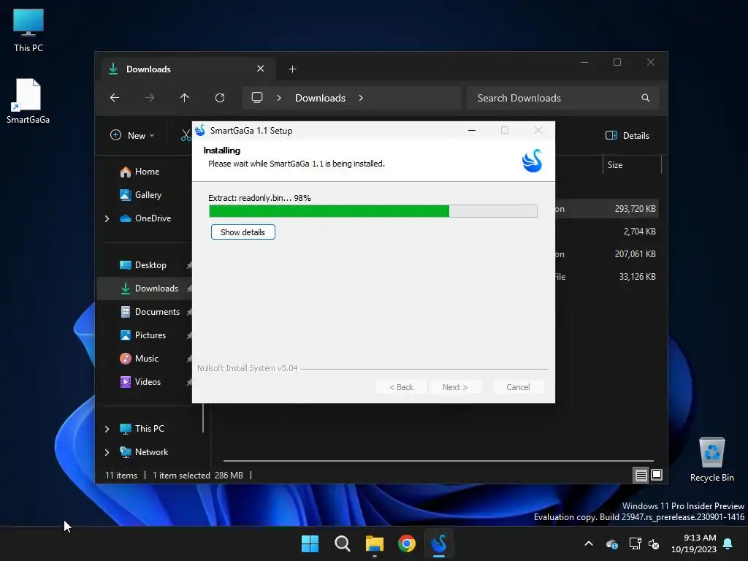The width and height of the screenshot is (748, 561).
Task: Open the clock showing 9:13 AM
Action: pyautogui.click(x=694, y=543)
